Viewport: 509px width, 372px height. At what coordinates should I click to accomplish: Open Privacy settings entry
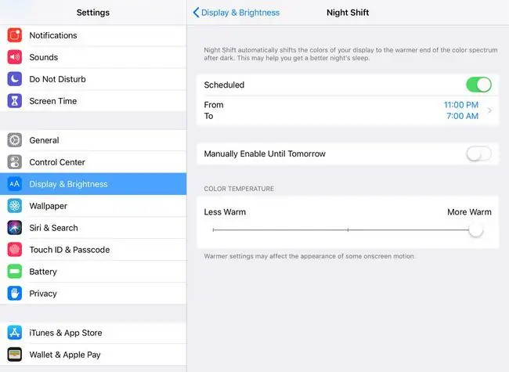tap(93, 294)
